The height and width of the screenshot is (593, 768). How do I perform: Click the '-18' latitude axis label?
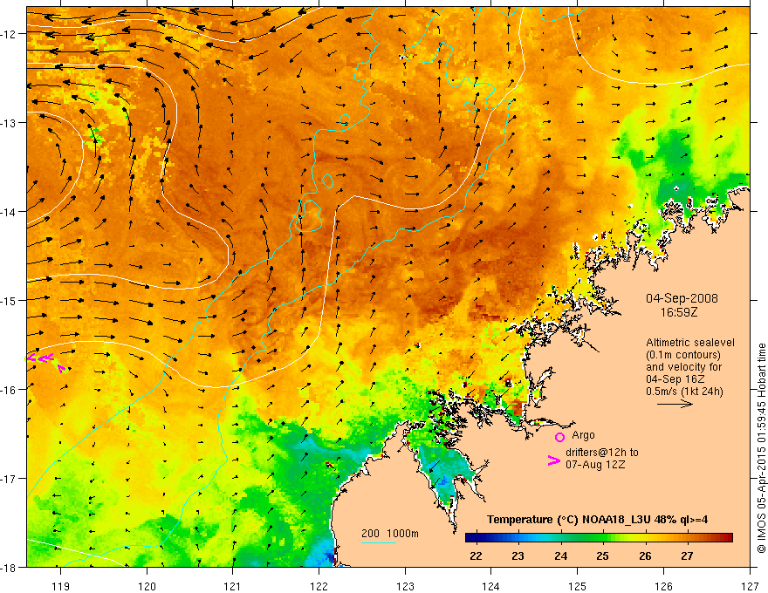10,567
